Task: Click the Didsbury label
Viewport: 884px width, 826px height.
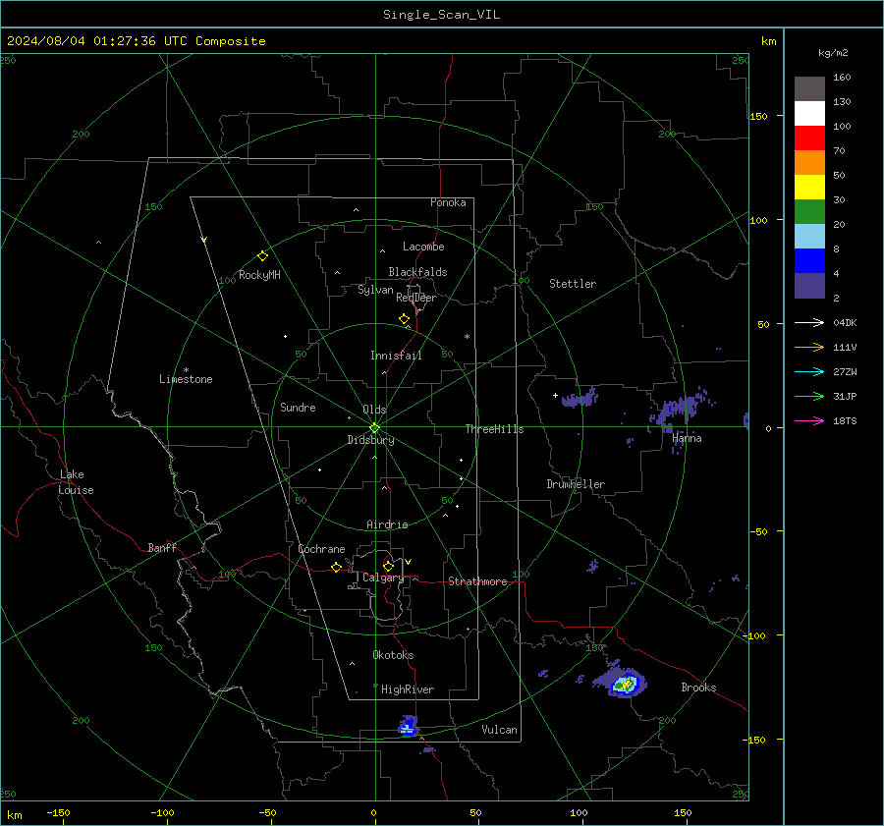Action: click(x=370, y=440)
